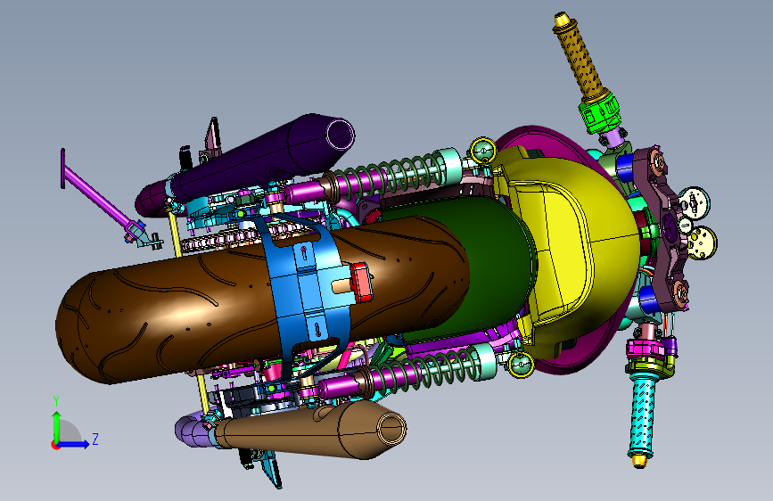Image resolution: width=773 pixels, height=501 pixels.
Task: Pick the blue rear fender bracket
Action: click(308, 291)
